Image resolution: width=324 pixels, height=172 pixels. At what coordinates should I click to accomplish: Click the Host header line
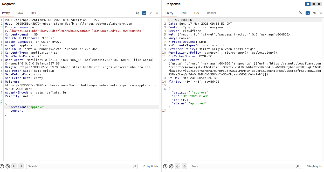pos(68,24)
